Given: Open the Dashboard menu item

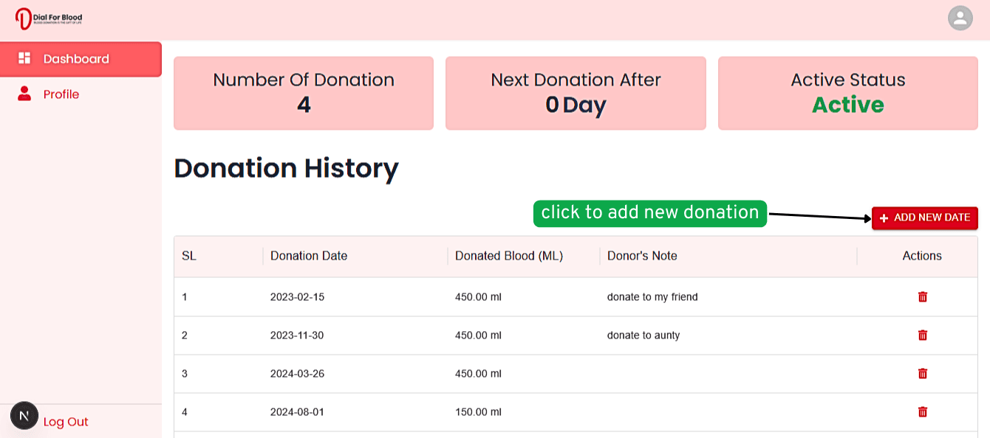Looking at the screenshot, I should (76, 59).
